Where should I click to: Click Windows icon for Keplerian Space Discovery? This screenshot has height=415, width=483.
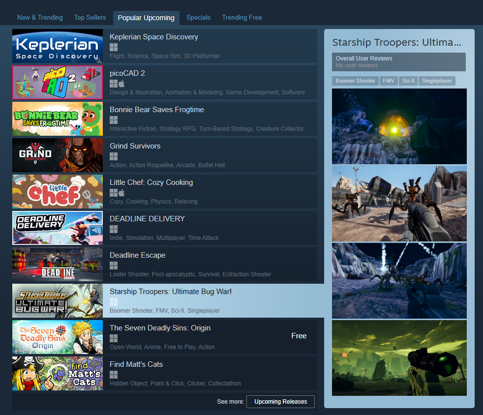pyautogui.click(x=114, y=47)
